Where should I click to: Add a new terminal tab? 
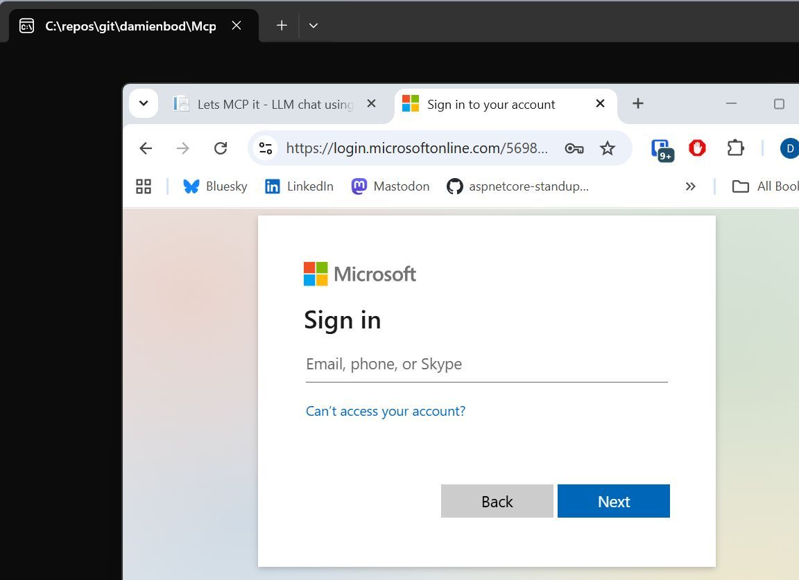282,26
